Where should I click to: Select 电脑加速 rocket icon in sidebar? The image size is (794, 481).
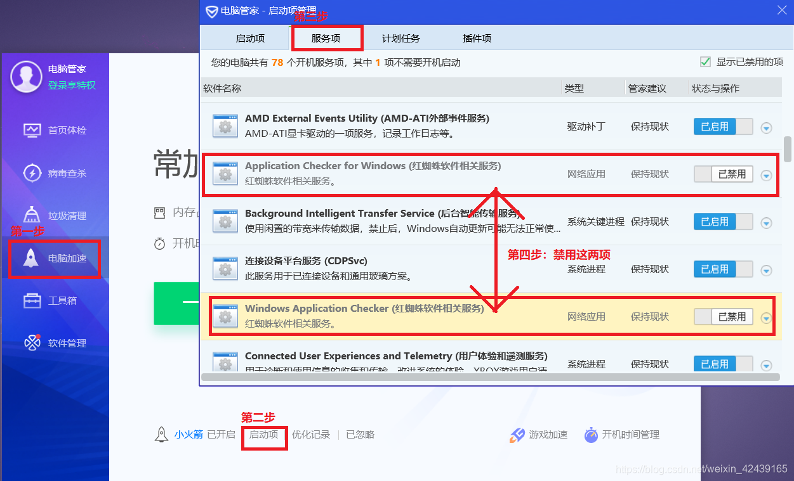tap(32, 259)
